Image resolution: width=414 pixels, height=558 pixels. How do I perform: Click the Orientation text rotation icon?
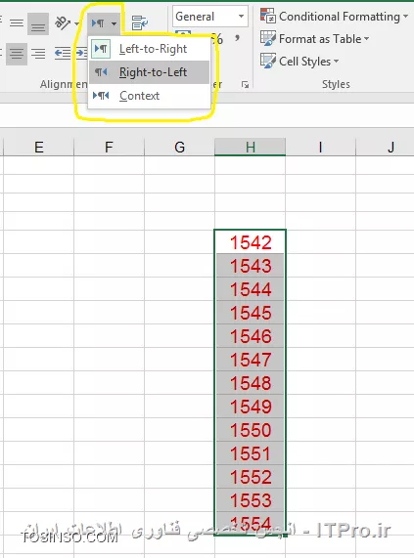click(x=63, y=23)
